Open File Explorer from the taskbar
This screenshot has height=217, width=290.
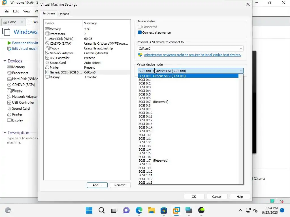(152, 210)
